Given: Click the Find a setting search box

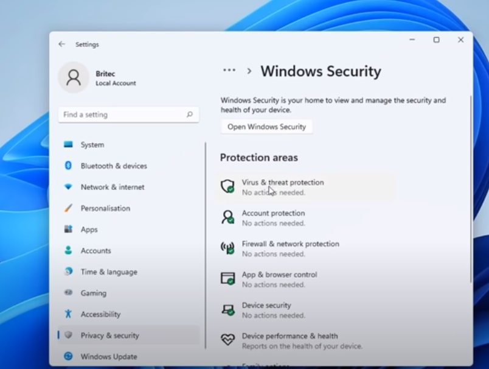Looking at the screenshot, I should point(122,114).
